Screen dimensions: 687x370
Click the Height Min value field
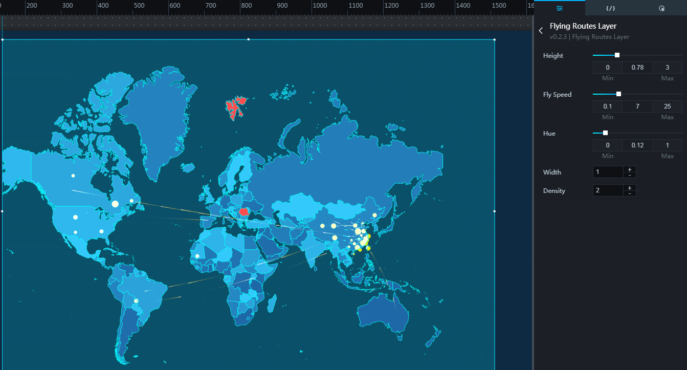click(608, 68)
